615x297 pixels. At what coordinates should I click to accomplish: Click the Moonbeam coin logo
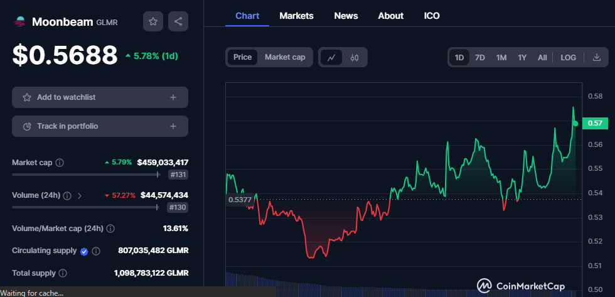(19, 21)
